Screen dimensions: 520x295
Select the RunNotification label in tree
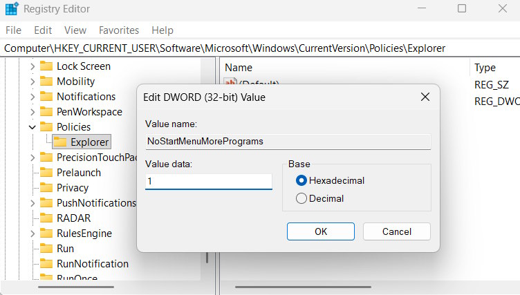(93, 264)
